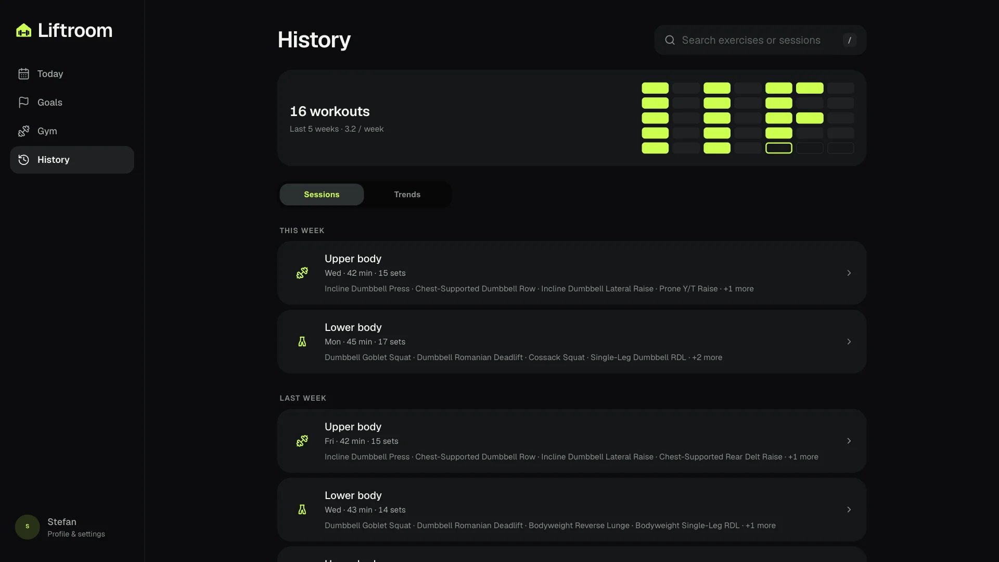Go to Gym in the sidebar
Screen dimensions: 999x562
(72, 131)
